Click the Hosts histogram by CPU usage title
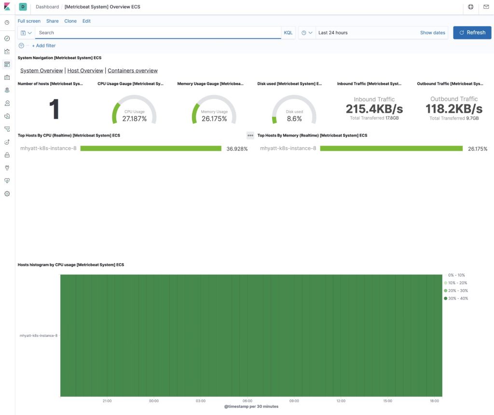Viewport: 494px width, 415px height. coord(71,265)
